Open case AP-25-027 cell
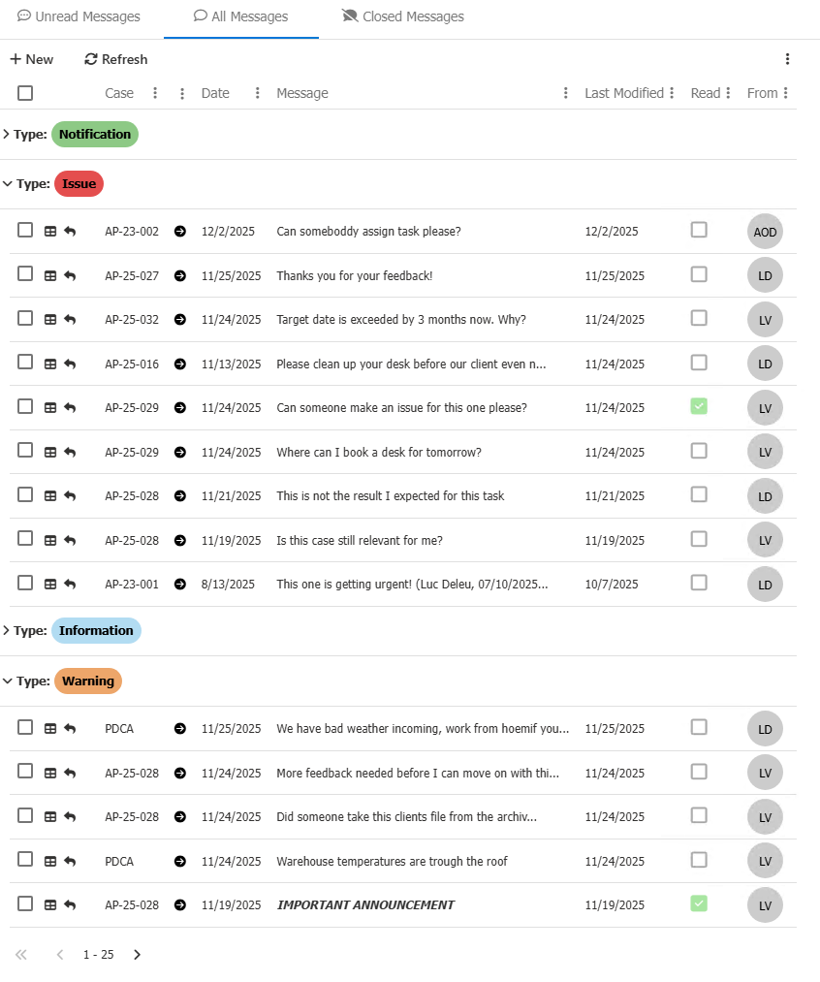Screen dimensions: 820x982 click(132, 275)
